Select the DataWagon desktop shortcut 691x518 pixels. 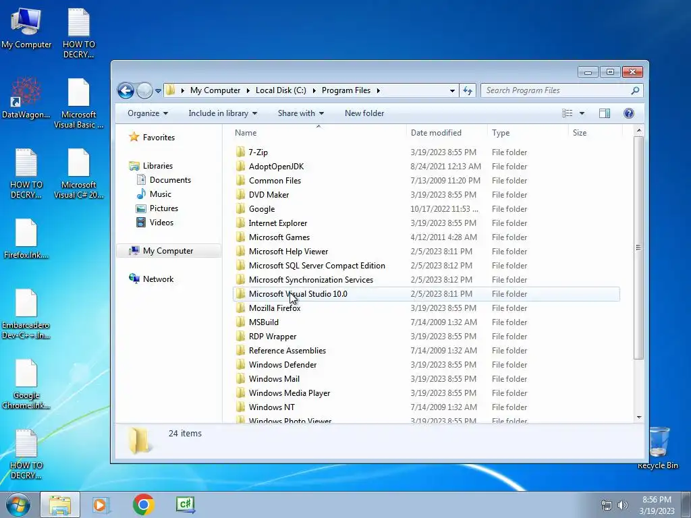click(26, 98)
